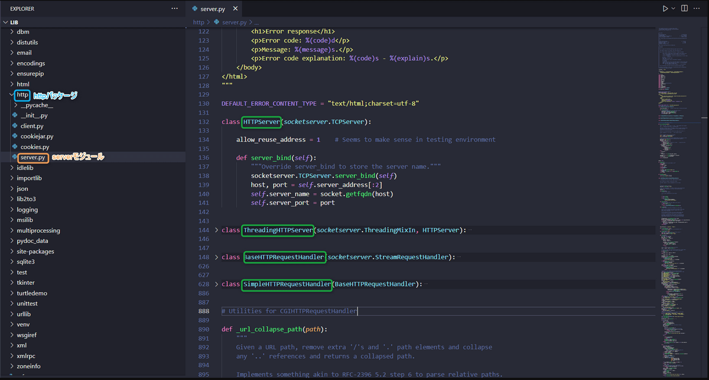
Task: Open the editor More Actions ellipsis menu
Action: tap(698, 9)
